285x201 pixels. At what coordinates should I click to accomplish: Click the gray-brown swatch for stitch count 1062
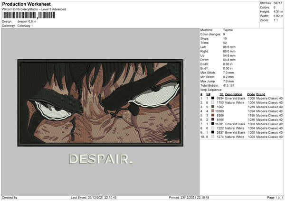click(x=212, y=107)
